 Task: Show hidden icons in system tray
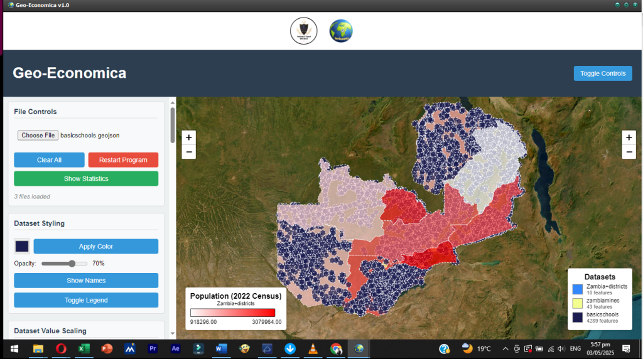505,348
